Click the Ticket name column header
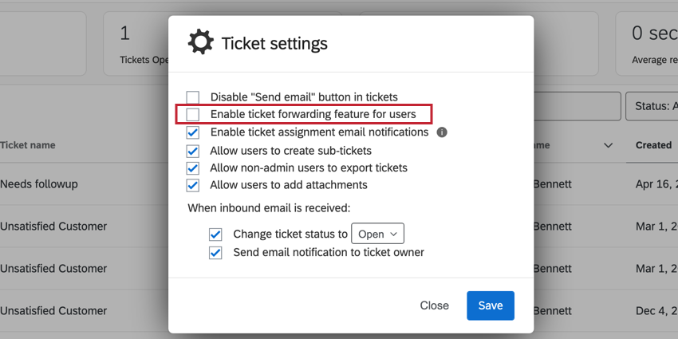This screenshot has height=339, width=678. click(x=28, y=145)
